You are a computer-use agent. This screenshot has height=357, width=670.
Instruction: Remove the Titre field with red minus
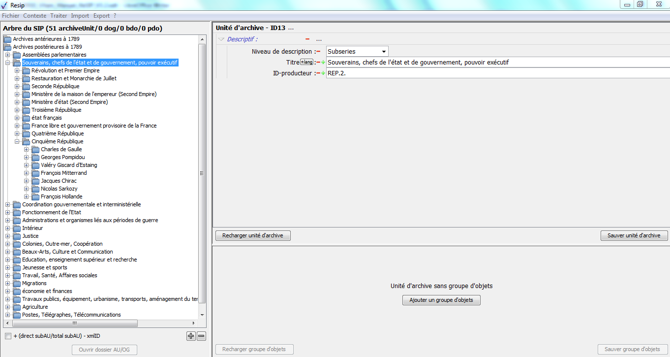point(318,63)
